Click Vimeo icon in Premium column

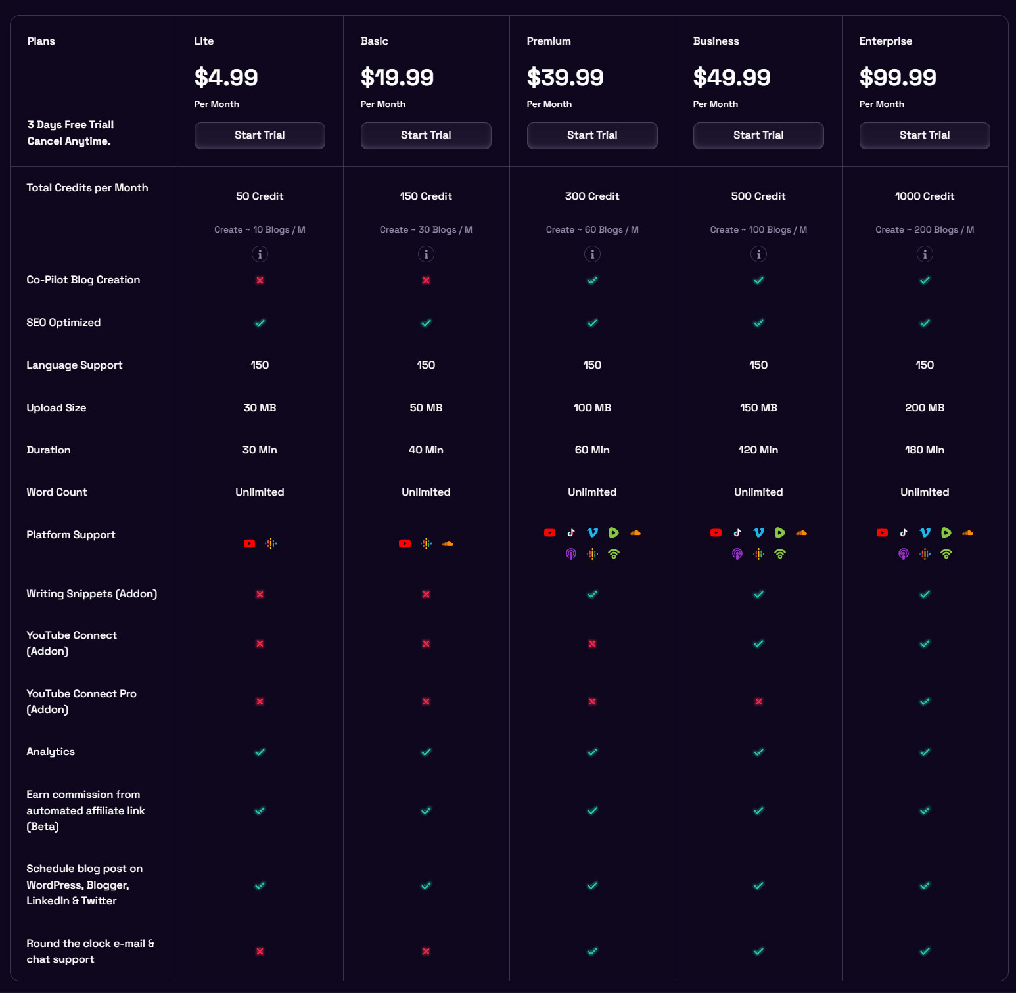pos(592,533)
